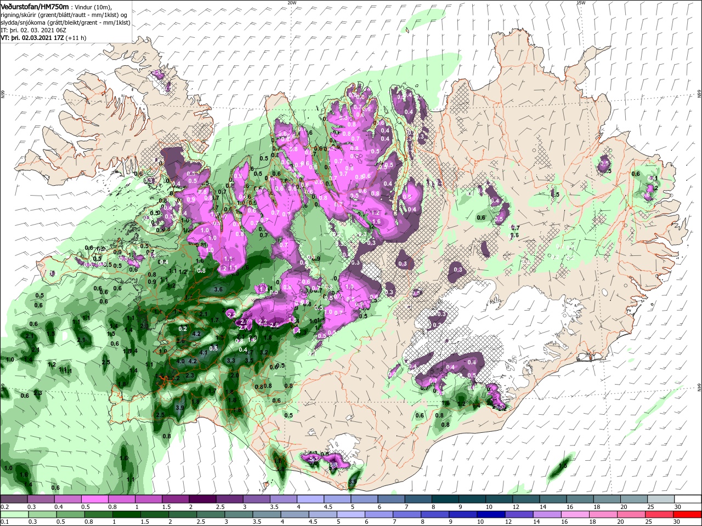Click the snow swatch between 0.4 and 0.5
This screenshot has height=526, width=702.
coord(67,499)
